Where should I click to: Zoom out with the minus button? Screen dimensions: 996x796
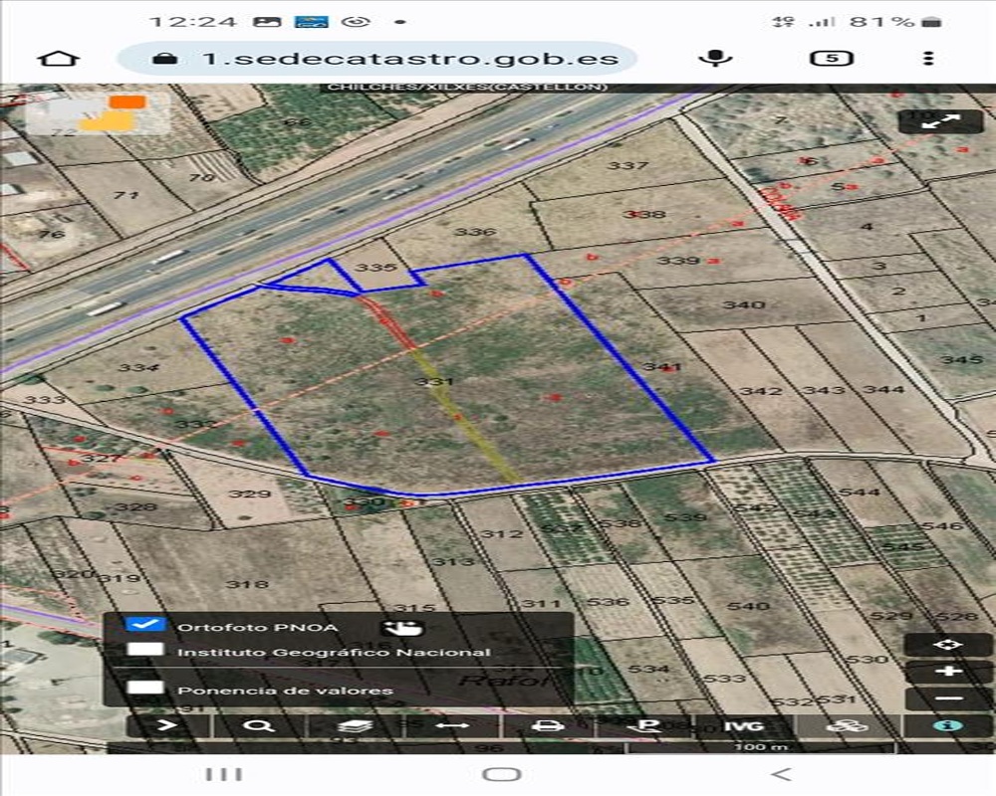coord(948,698)
